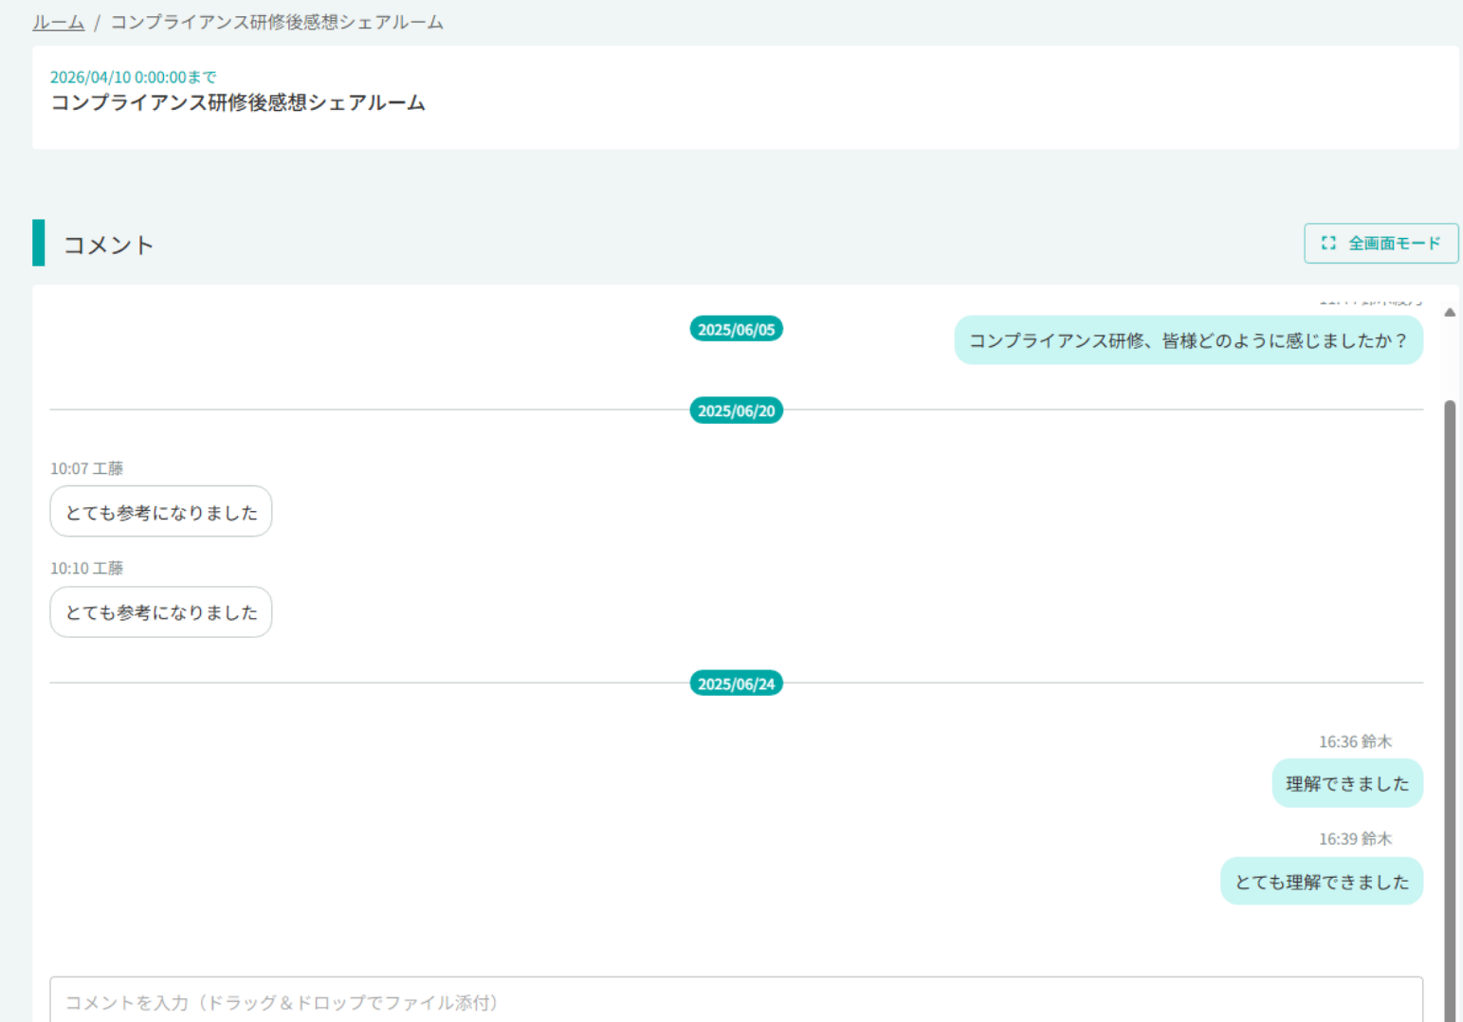Image resolution: width=1463 pixels, height=1022 pixels.
Task: Click the comment list scrollbar thumb
Action: (1449, 711)
